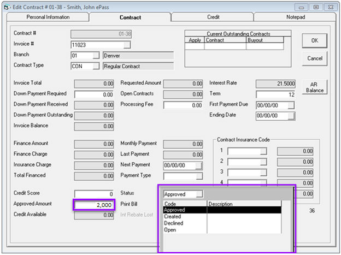Choose Created from the status list
Image resolution: width=341 pixels, height=255 pixels.
tap(174, 216)
